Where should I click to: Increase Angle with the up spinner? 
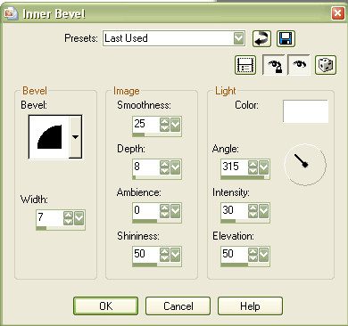point(253,164)
